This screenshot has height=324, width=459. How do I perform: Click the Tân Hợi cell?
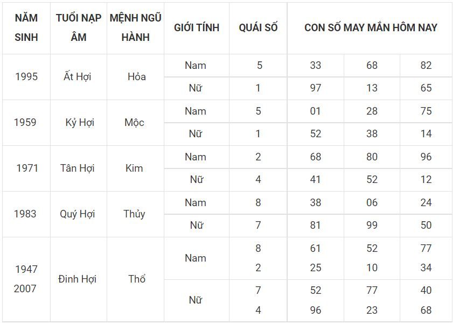tap(79, 168)
